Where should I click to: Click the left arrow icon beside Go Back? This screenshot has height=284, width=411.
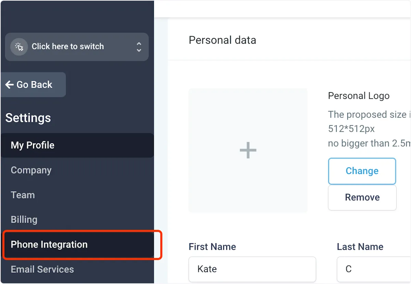point(10,85)
